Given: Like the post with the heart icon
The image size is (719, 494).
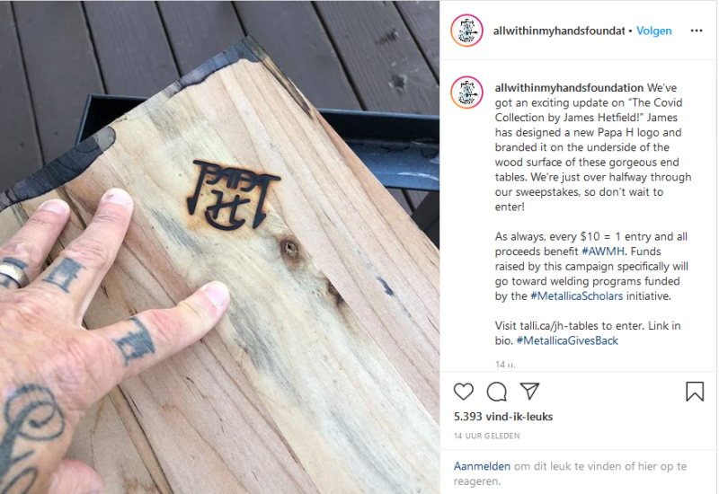Looking at the screenshot, I should (x=463, y=392).
